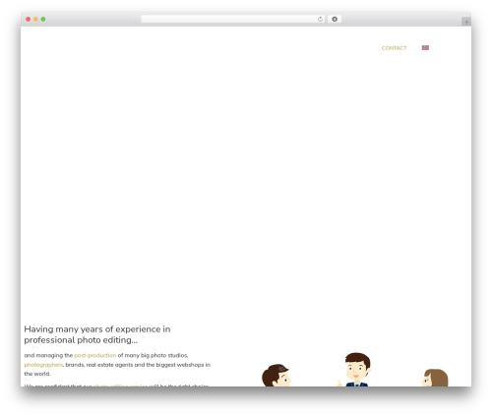
Task: Reload the page via the refresh icon
Action: pyautogui.click(x=320, y=20)
